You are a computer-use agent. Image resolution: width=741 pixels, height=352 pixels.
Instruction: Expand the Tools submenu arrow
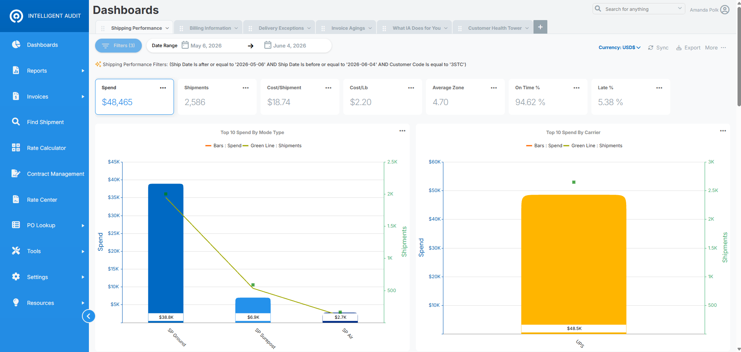[x=83, y=252]
